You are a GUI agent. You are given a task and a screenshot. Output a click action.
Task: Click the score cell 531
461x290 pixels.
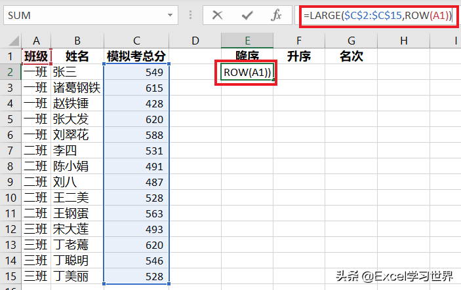136,151
